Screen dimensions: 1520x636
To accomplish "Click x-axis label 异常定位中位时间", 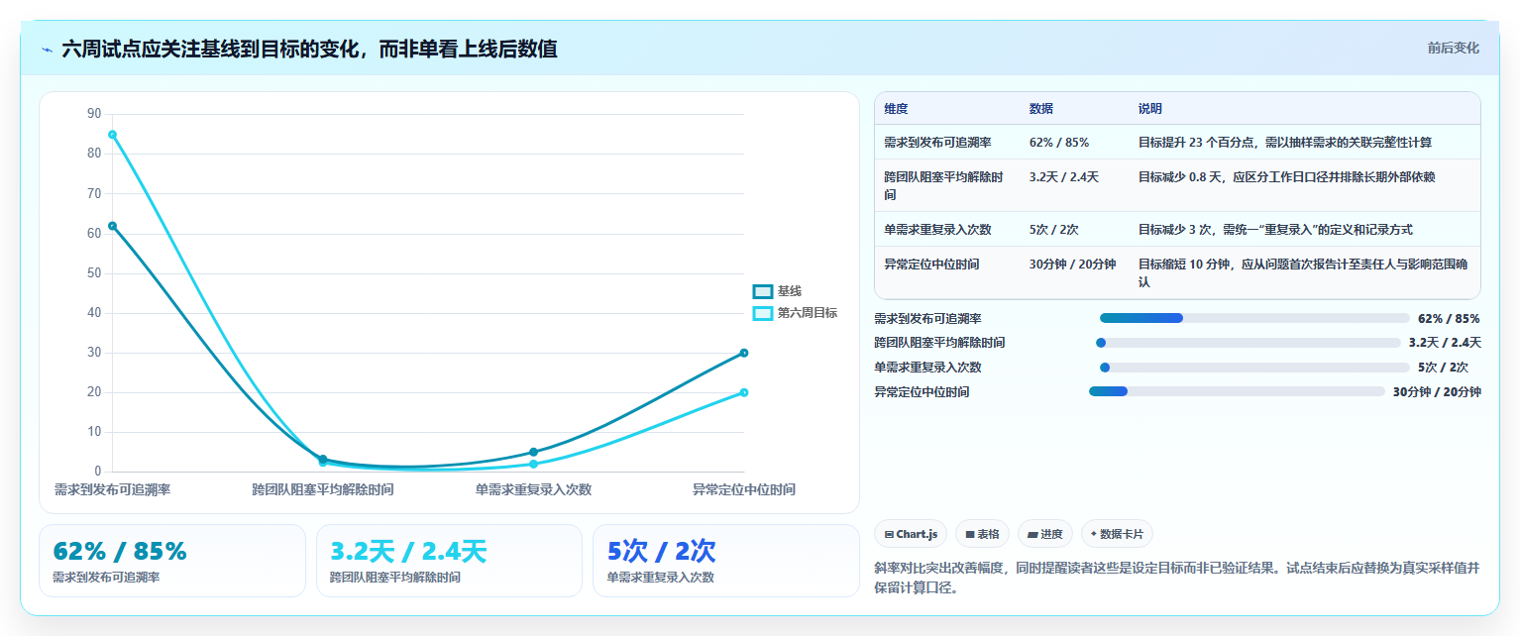I will (744, 489).
